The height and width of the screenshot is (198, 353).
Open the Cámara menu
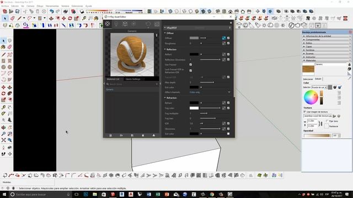[x=31, y=6]
